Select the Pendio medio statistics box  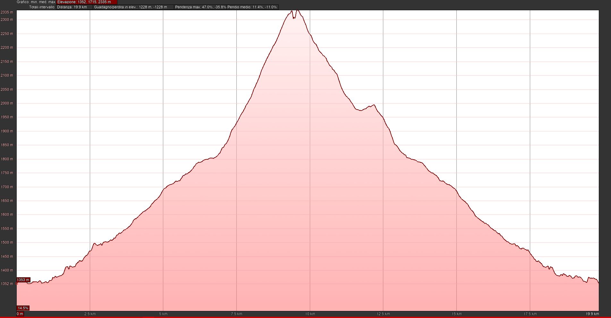(x=252, y=7)
